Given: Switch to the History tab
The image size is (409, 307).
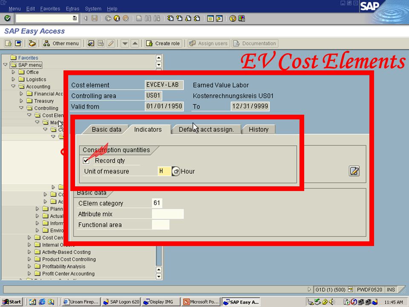Looking at the screenshot, I should (259, 130).
